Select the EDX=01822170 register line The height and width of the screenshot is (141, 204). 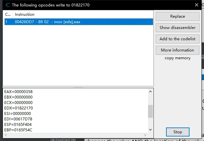click(x=18, y=108)
